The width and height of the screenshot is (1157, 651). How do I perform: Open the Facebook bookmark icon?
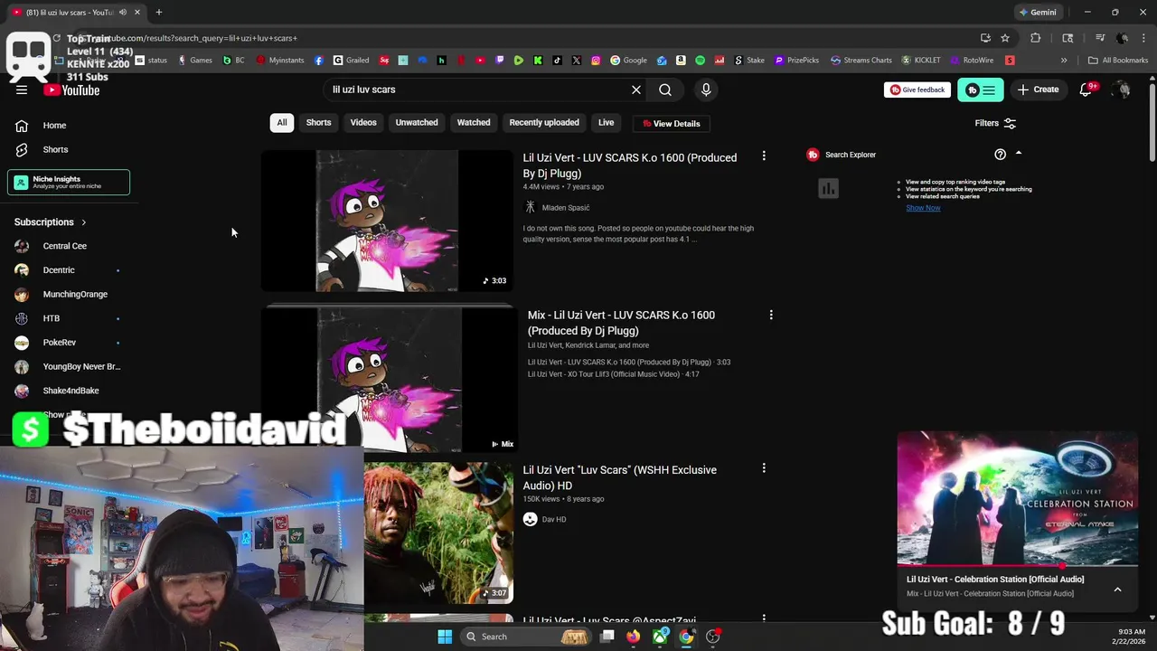coord(319,61)
